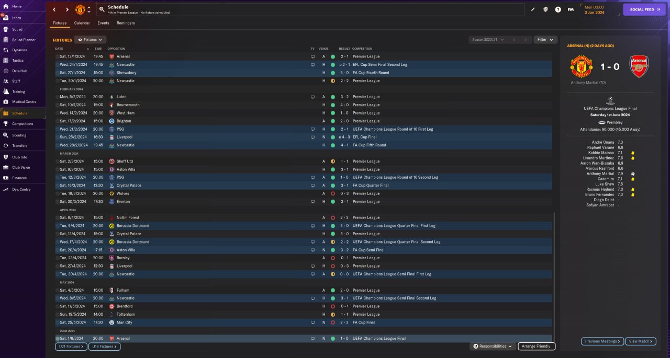Switch to the Reminders tab
This screenshot has width=670, height=358.
126,23
